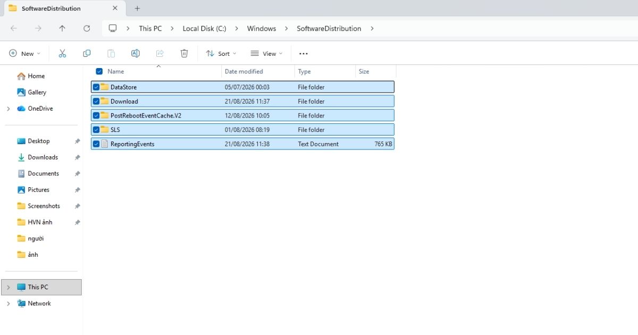Viewport: 638px width, 335px height.
Task: Click the ReportingEvents text document icon
Action: [x=105, y=144]
